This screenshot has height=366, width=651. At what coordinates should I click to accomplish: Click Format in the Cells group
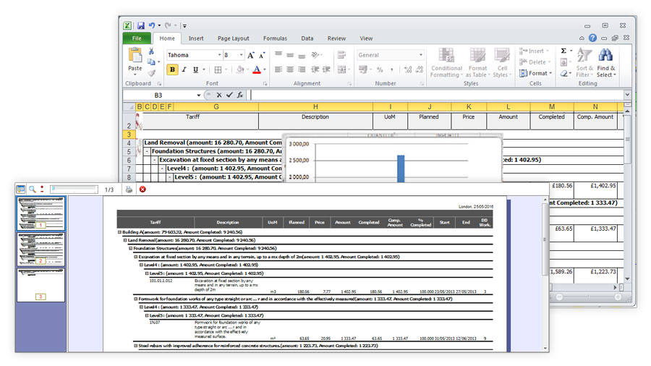(535, 73)
